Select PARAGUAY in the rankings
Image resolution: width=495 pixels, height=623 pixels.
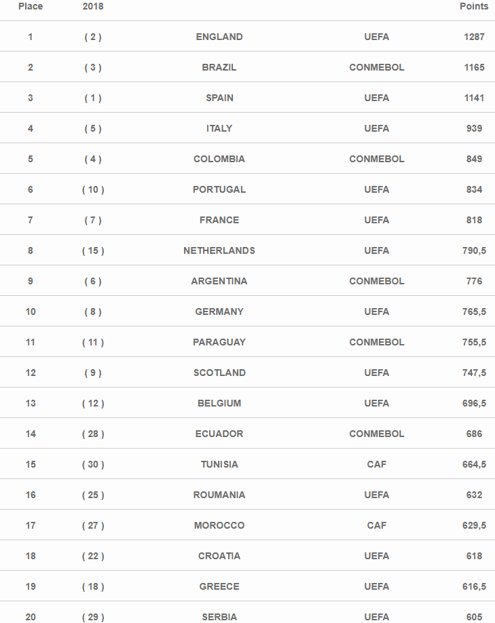[x=219, y=342]
